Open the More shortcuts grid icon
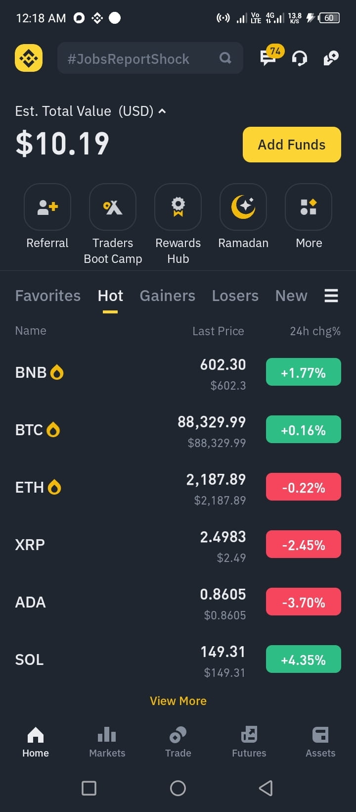The image size is (356, 812). (x=309, y=207)
